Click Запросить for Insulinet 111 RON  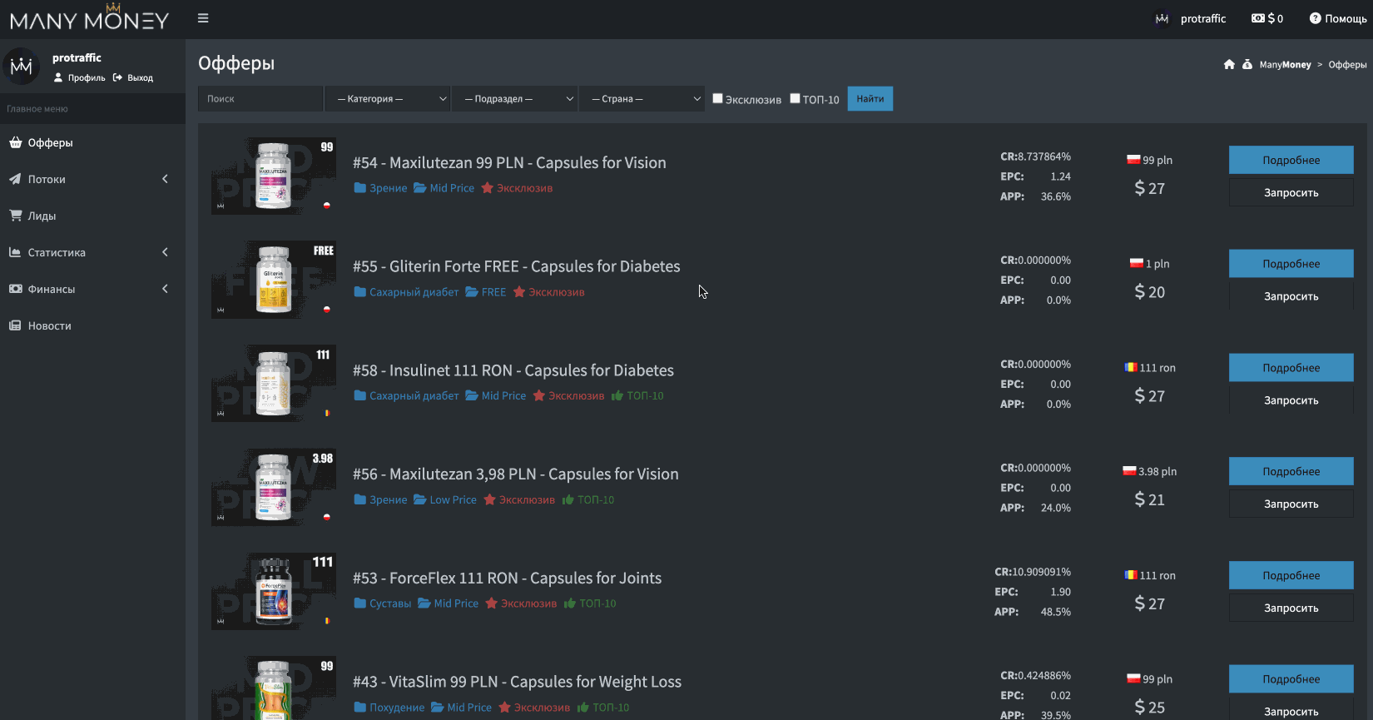(x=1291, y=400)
